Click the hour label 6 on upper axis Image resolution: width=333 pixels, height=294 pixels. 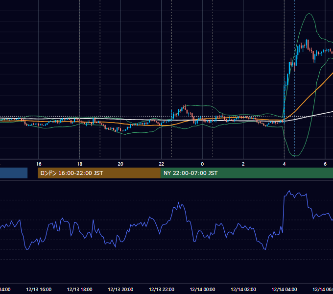[325, 164]
